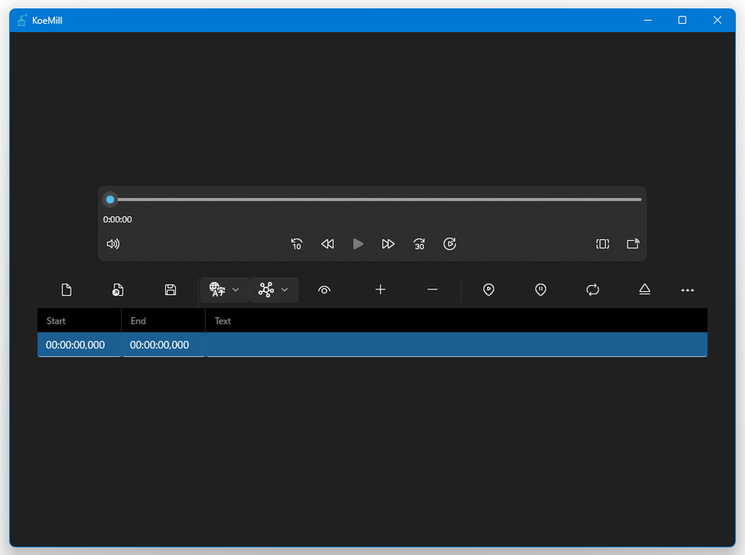Click the cast to device icon
The image size is (745, 555).
click(632, 244)
